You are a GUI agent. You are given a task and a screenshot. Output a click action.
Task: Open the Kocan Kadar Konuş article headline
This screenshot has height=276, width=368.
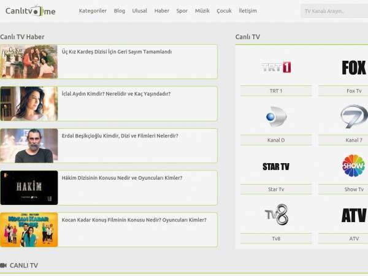tap(134, 220)
